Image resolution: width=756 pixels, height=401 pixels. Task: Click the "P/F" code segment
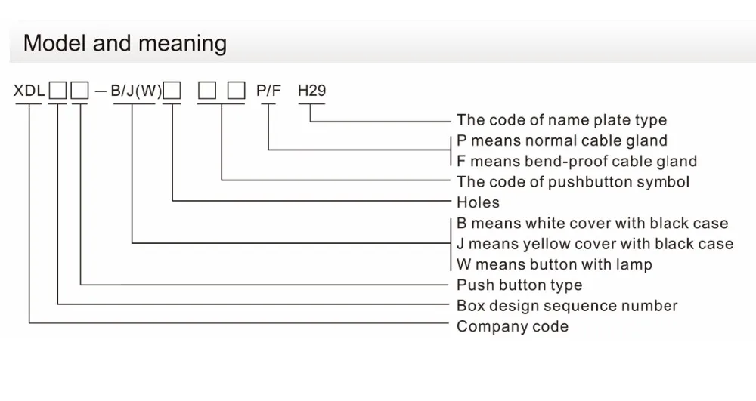pos(268,91)
